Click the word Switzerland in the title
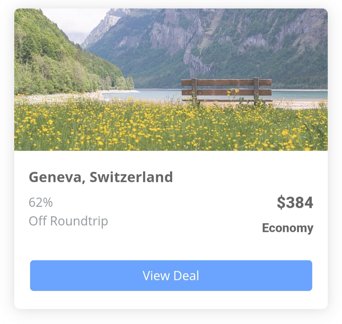The height and width of the screenshot is (324, 342). click(x=131, y=177)
